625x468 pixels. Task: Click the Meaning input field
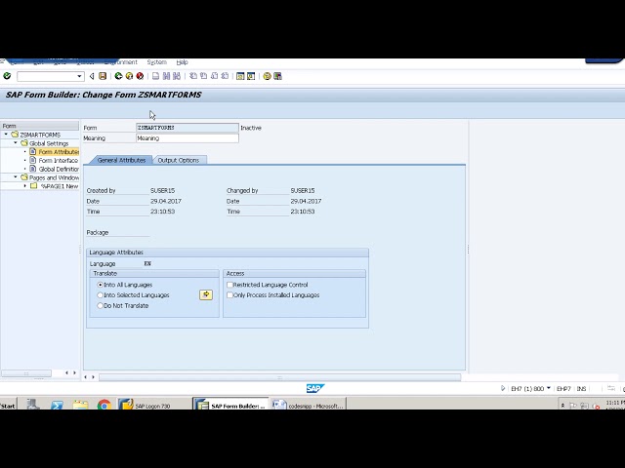click(x=187, y=138)
